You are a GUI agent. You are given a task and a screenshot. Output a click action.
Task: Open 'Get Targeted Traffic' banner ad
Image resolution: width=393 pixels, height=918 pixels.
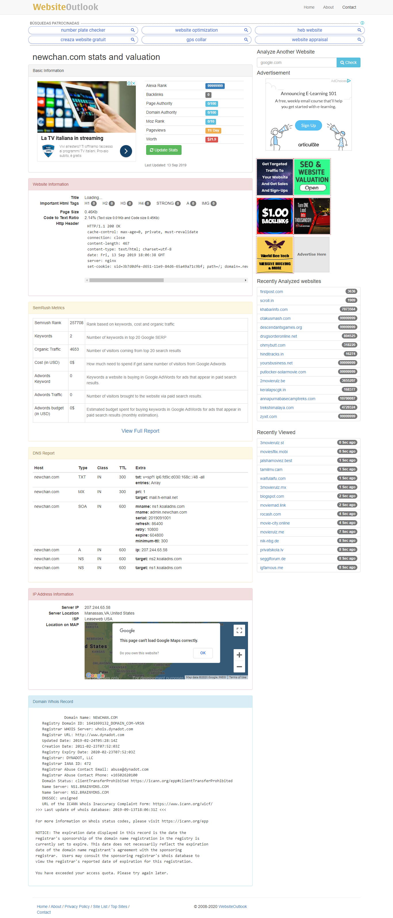click(x=275, y=177)
